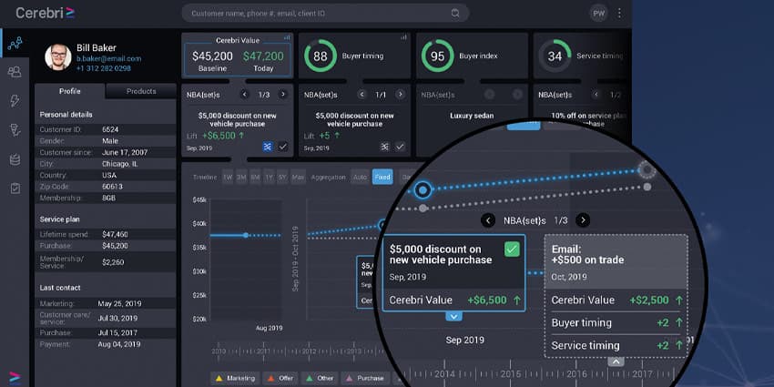Open the clipboard checklist sidebar icon
This screenshot has height=387, width=774.
15,188
